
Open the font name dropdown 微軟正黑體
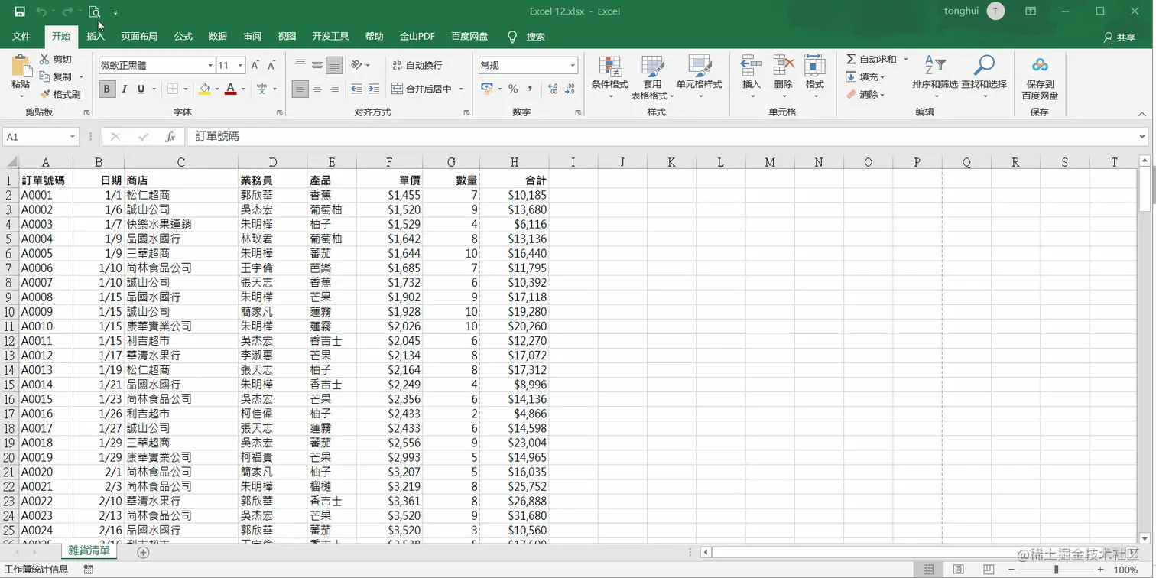pos(210,66)
